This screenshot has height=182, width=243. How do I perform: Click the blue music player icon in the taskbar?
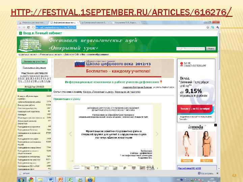90,180
